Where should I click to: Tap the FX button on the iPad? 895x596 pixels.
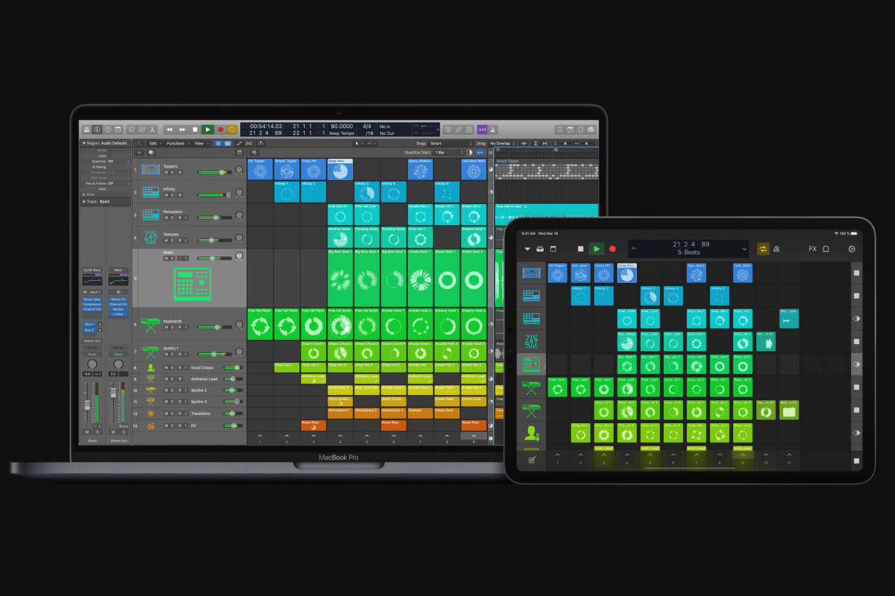pos(812,249)
